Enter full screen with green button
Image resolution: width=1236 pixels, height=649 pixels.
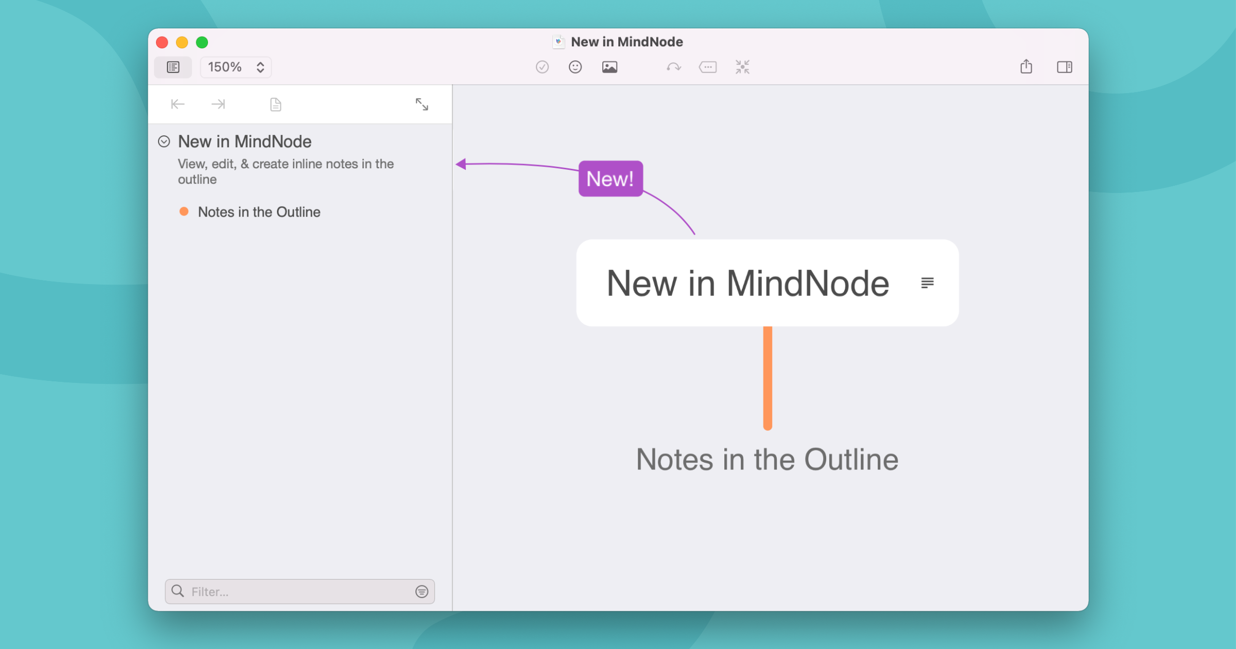point(202,42)
